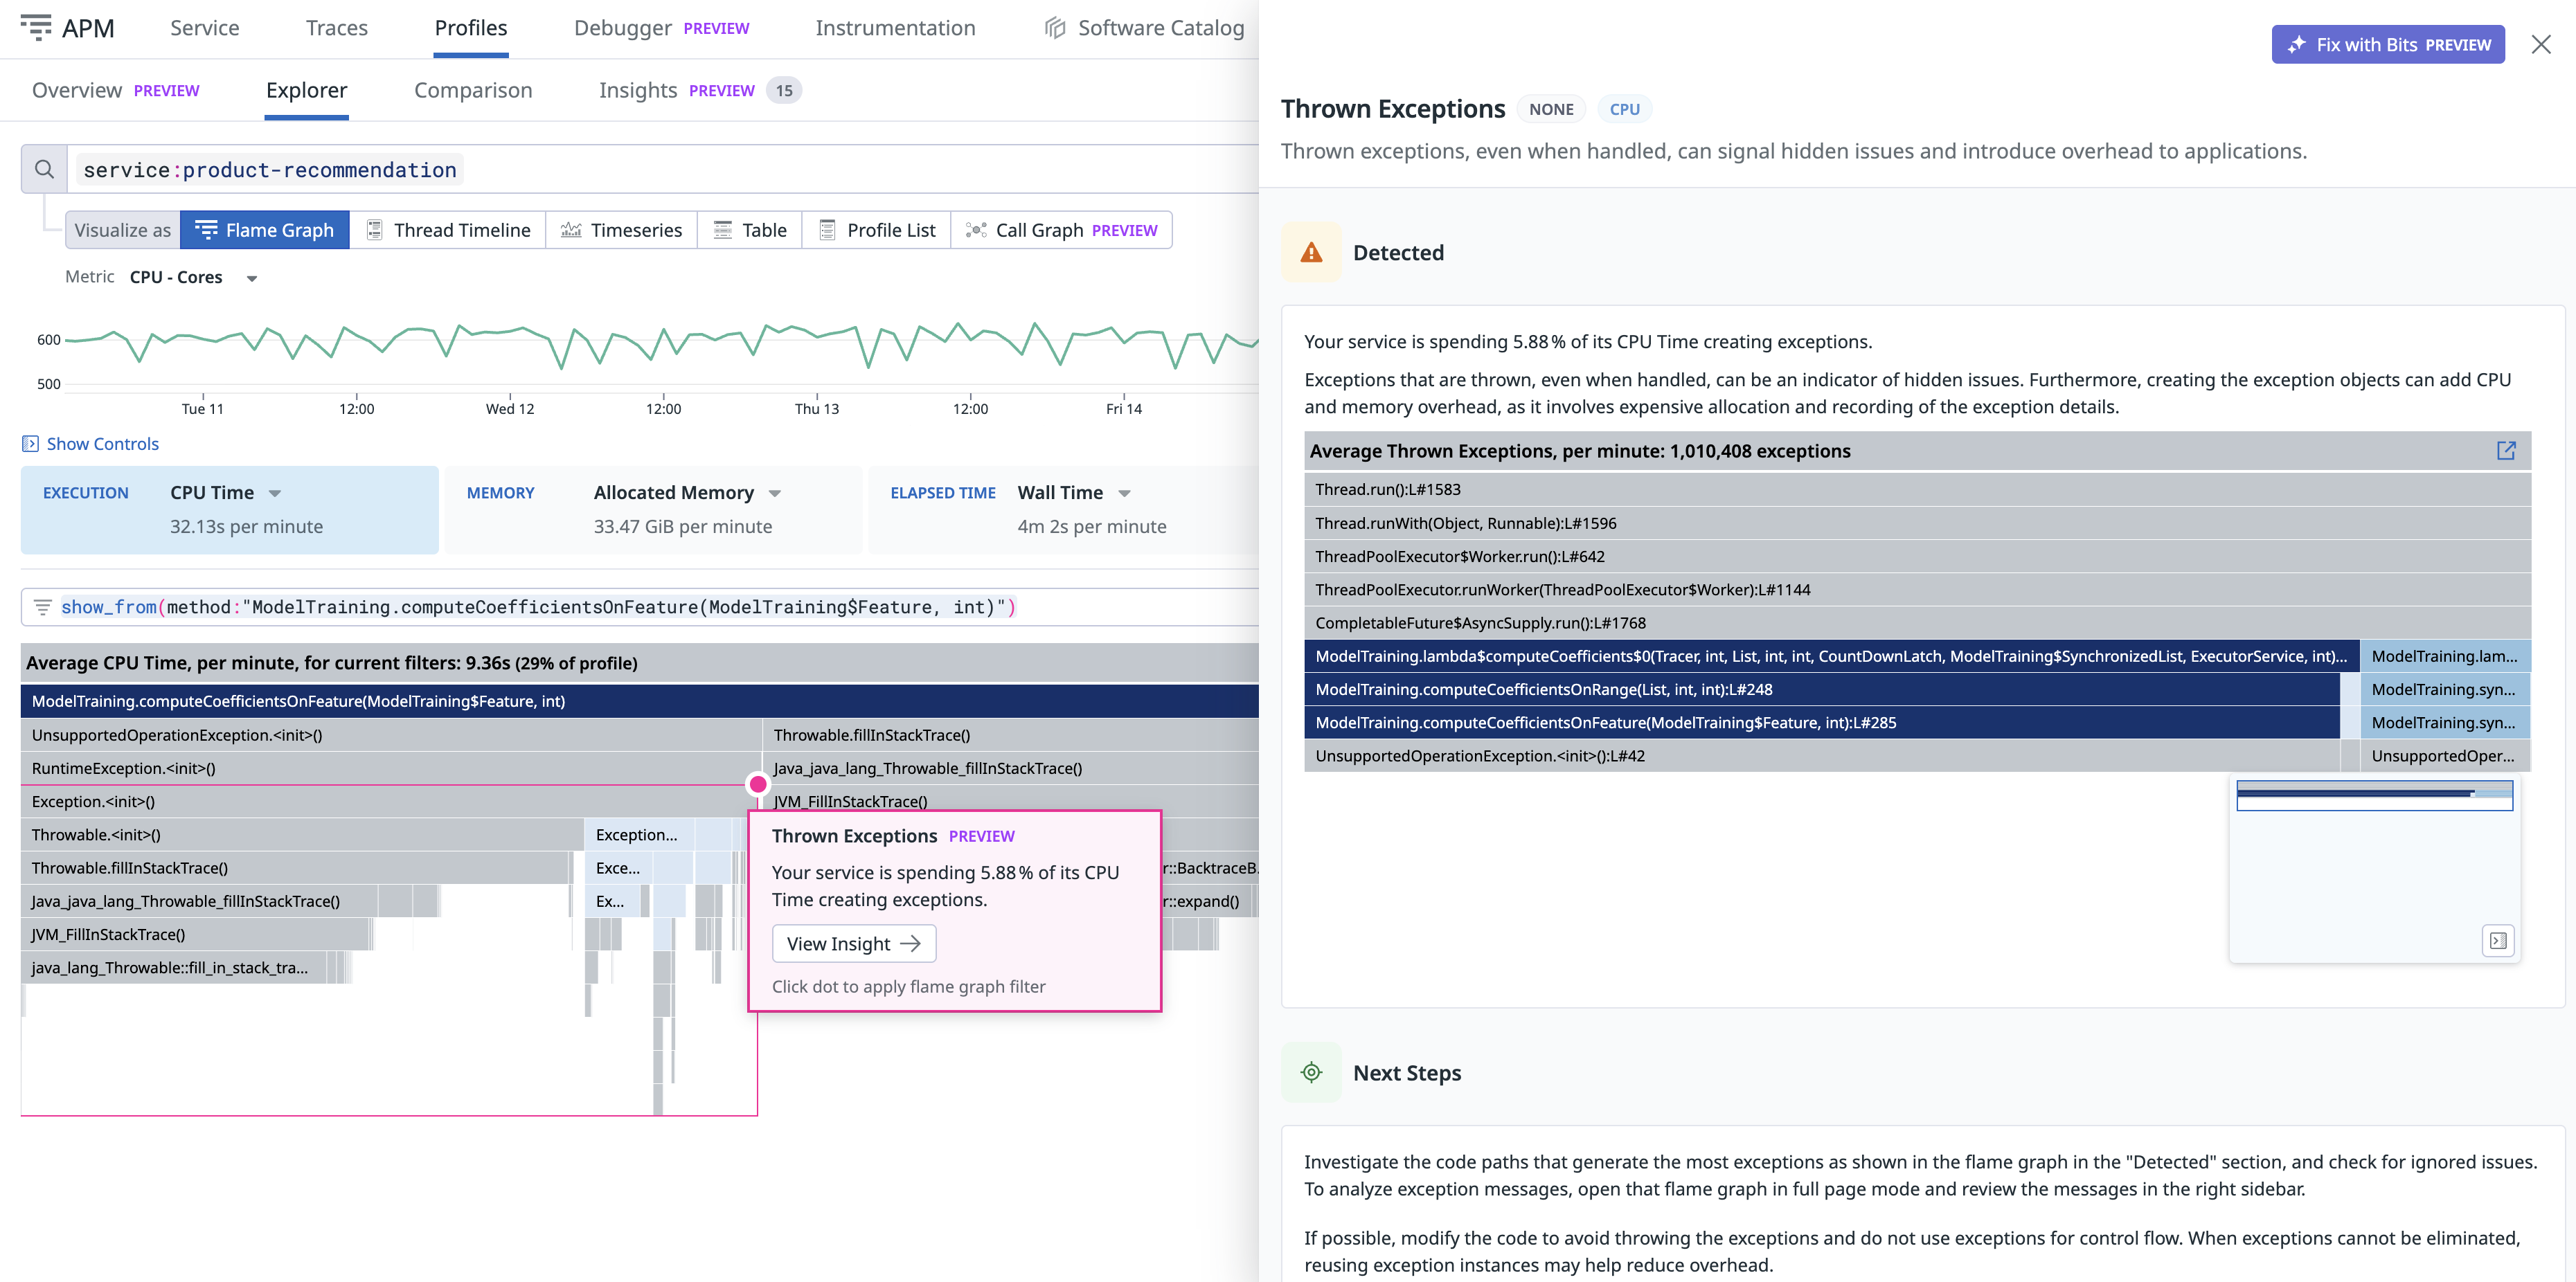Screen dimensions: 2576x1282
Task: Open the CPU - Cores metric dropdown
Action: click(252, 278)
